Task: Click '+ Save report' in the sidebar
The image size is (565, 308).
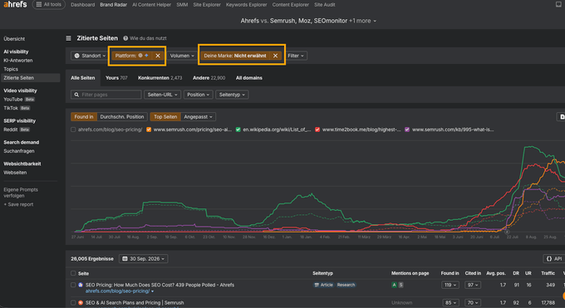Action: [x=18, y=204]
